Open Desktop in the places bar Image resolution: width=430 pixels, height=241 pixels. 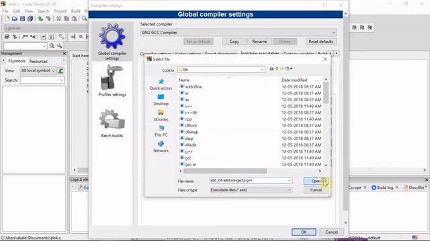coord(161,100)
